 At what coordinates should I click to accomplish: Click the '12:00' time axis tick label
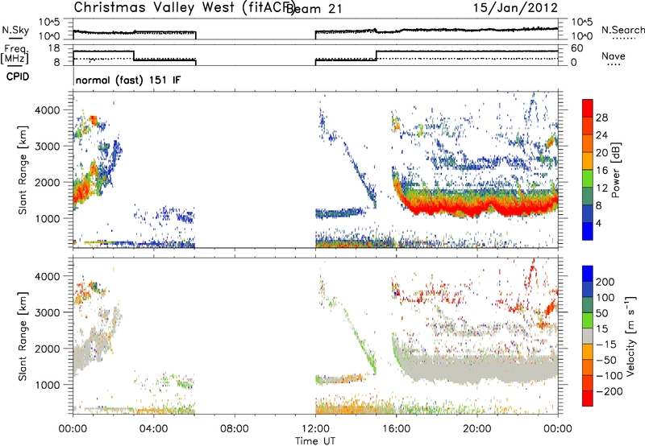(315, 429)
